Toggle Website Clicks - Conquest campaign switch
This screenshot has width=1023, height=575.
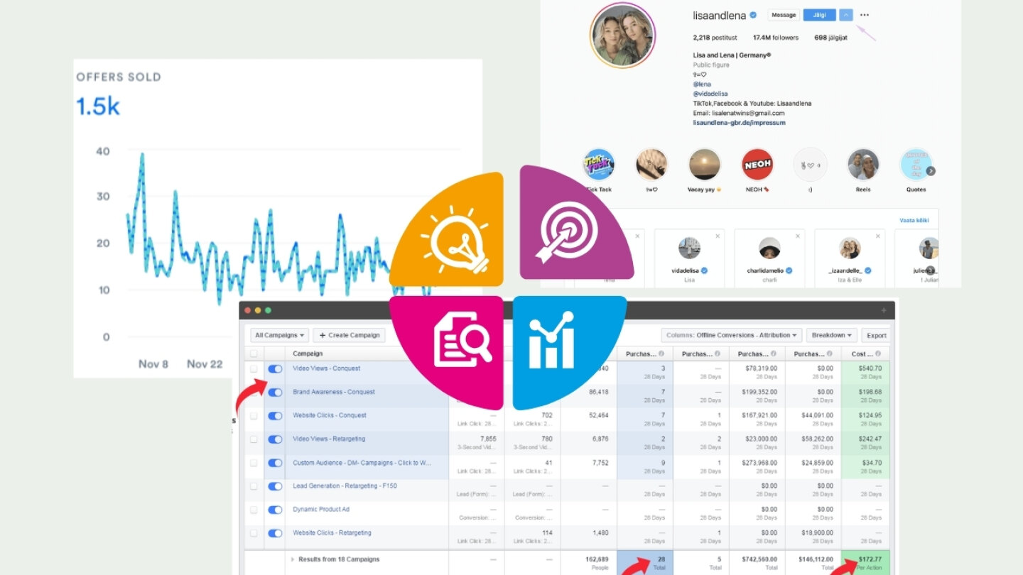pyautogui.click(x=275, y=416)
